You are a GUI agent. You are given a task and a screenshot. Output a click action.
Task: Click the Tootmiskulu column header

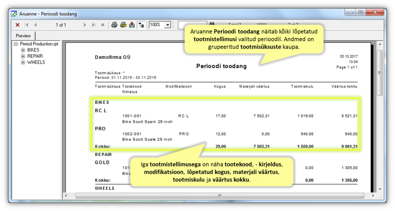pyautogui.click(x=302, y=87)
